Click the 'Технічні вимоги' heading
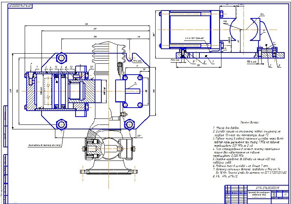The width and height of the screenshot is (291, 204). click(x=248, y=122)
